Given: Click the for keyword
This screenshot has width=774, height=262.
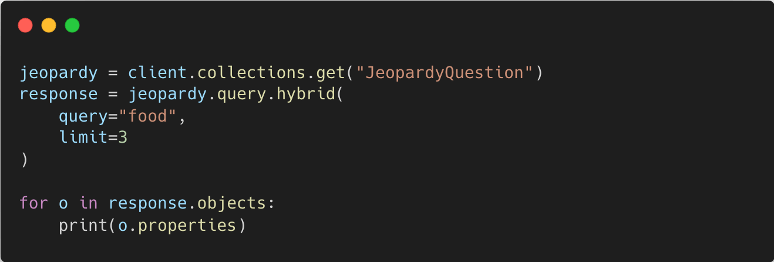Looking at the screenshot, I should (33, 203).
